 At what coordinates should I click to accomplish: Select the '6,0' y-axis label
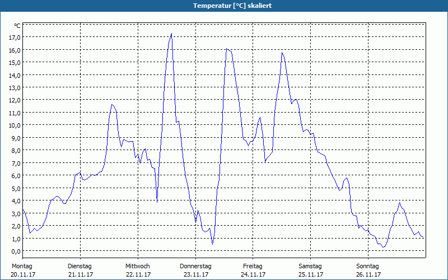tap(16, 176)
